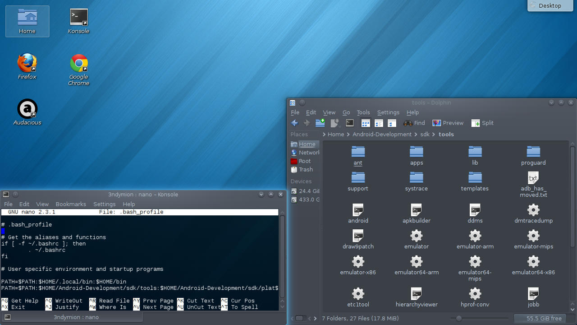The width and height of the screenshot is (577, 325).
Task: Open Dolphin's Tools menu
Action: 363,112
